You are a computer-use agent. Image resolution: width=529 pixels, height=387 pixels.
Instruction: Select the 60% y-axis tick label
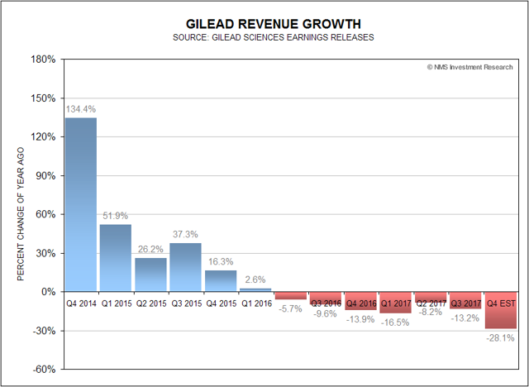pos(46,214)
